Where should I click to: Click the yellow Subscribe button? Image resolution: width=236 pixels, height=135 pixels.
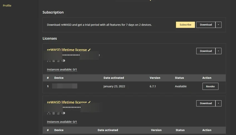coord(185,25)
